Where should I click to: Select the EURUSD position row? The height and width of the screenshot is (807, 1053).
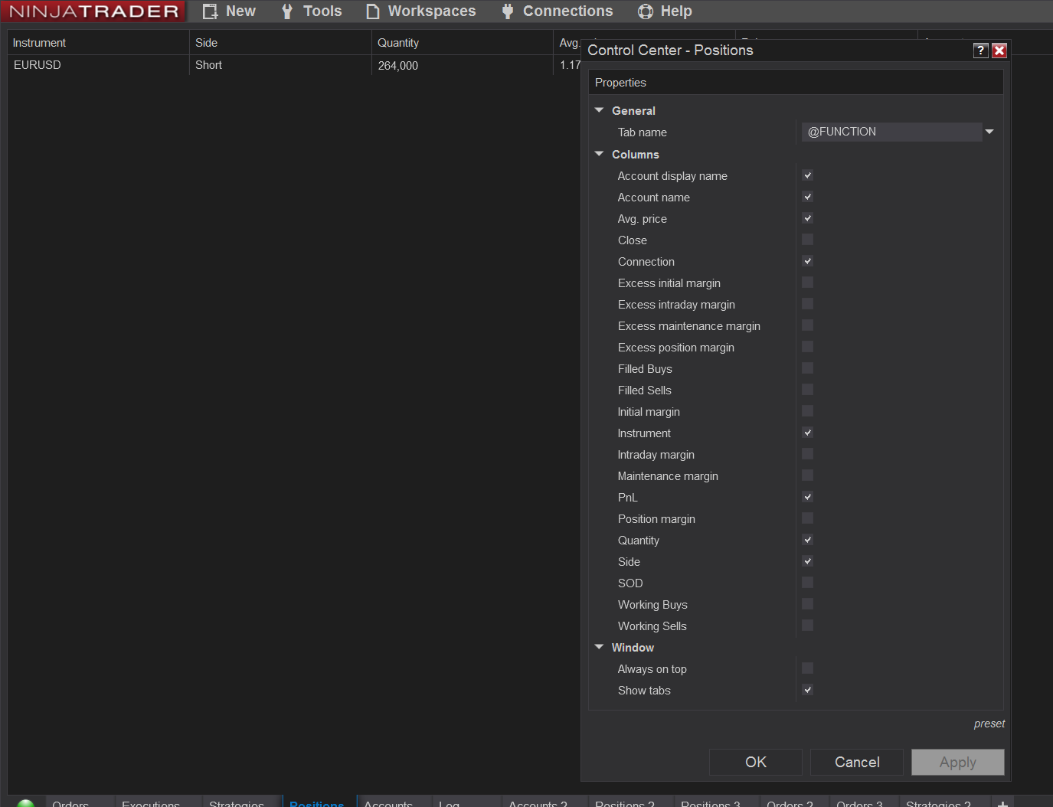point(294,65)
